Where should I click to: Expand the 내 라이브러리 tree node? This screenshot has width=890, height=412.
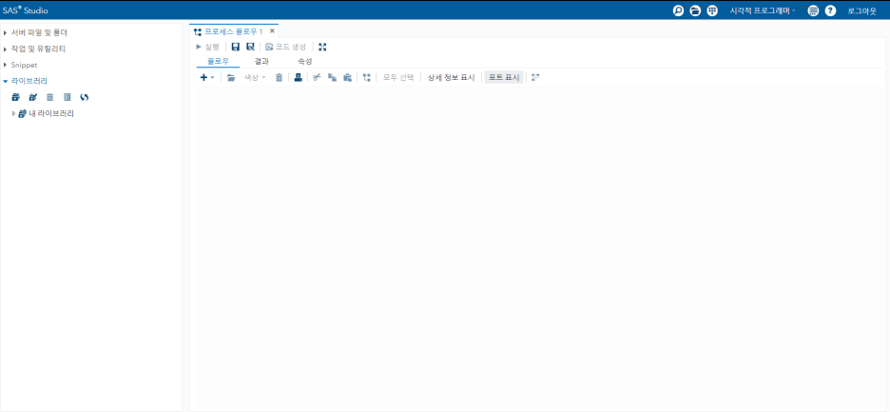click(x=13, y=114)
